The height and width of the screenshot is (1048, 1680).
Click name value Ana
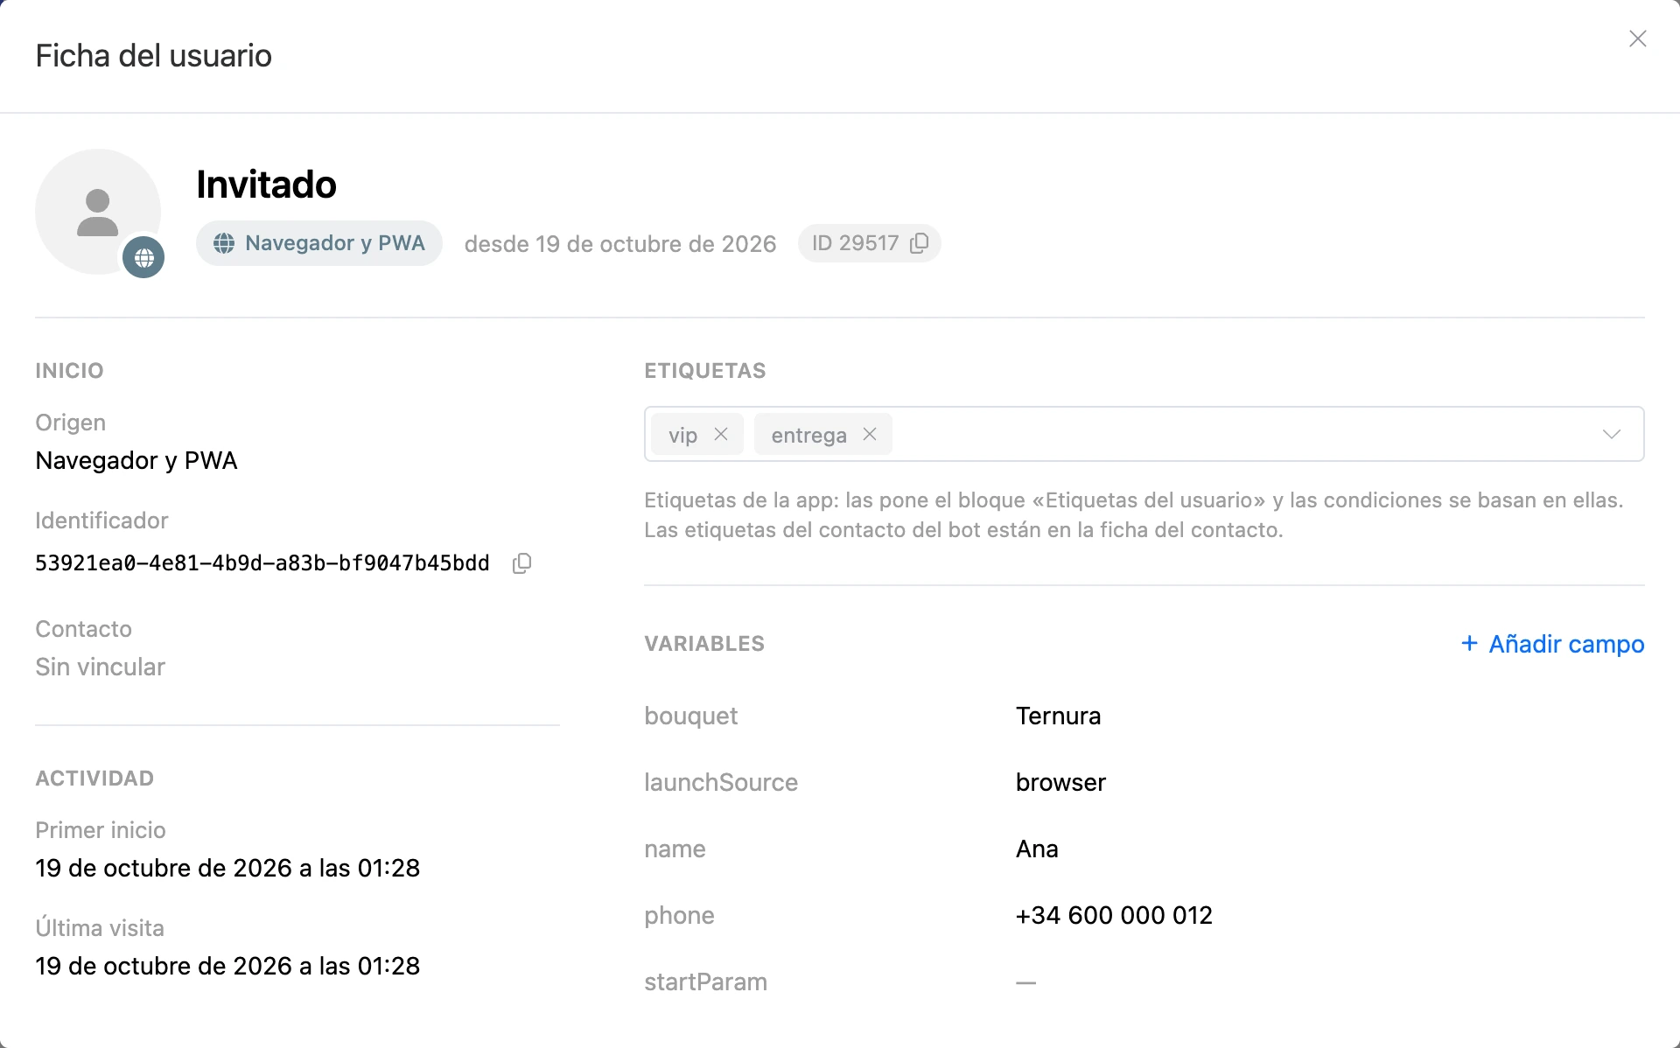click(1037, 849)
